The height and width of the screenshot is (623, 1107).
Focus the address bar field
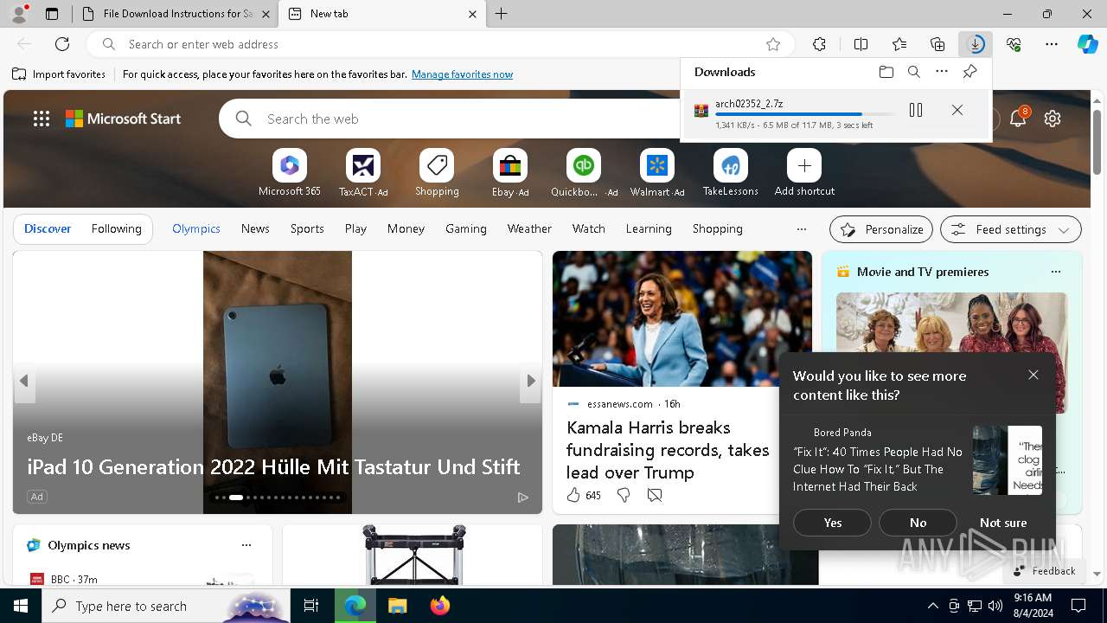pyautogui.click(x=441, y=44)
